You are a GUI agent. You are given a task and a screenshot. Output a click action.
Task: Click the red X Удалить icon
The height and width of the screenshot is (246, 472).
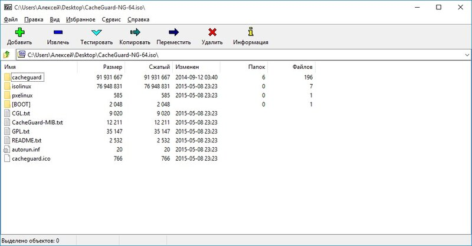pyautogui.click(x=212, y=32)
